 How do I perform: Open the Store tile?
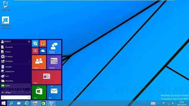[x=39, y=92]
